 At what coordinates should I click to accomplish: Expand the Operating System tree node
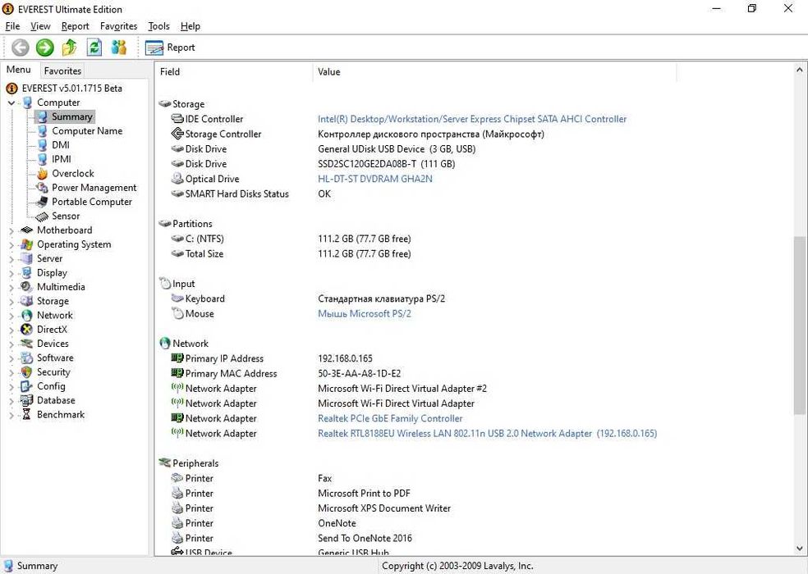click(11, 245)
